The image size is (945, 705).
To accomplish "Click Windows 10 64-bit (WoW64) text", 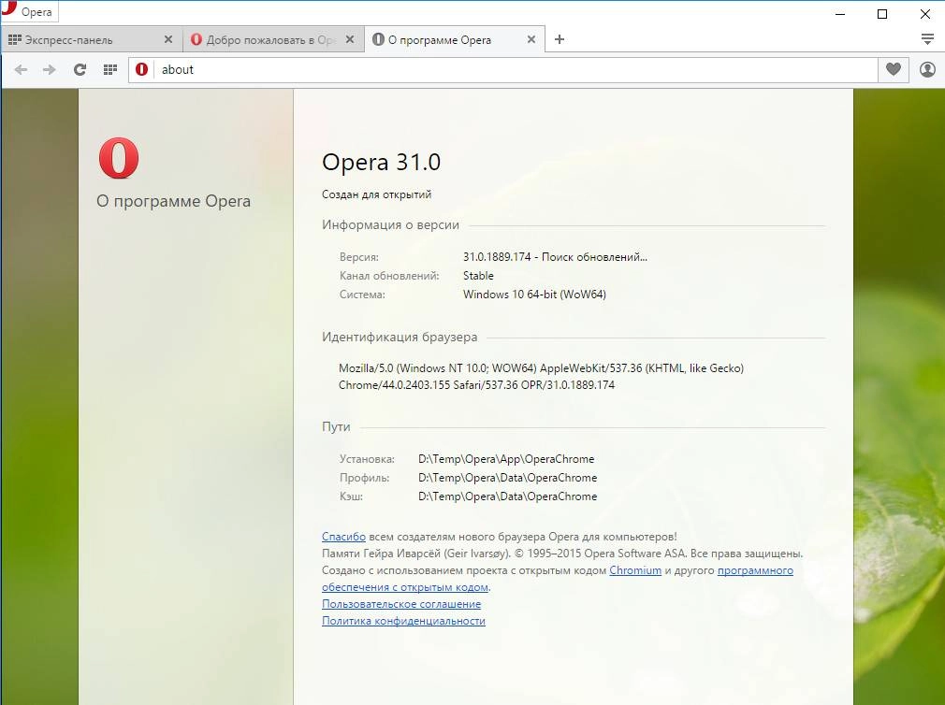I will [x=534, y=295].
